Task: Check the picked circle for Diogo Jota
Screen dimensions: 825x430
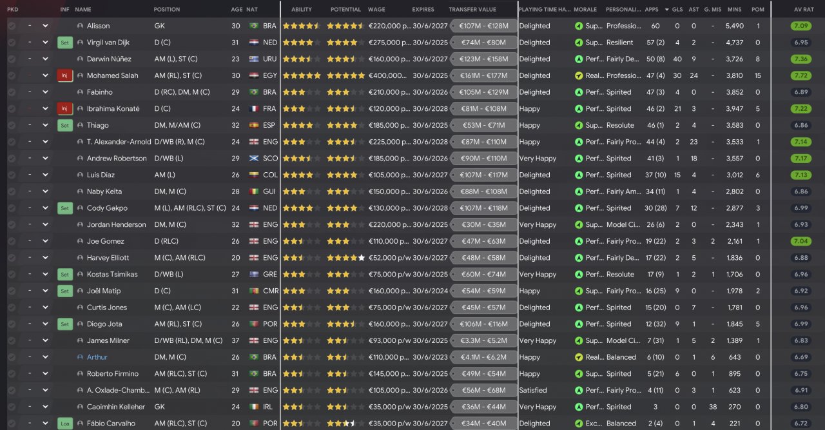Action: pos(12,324)
